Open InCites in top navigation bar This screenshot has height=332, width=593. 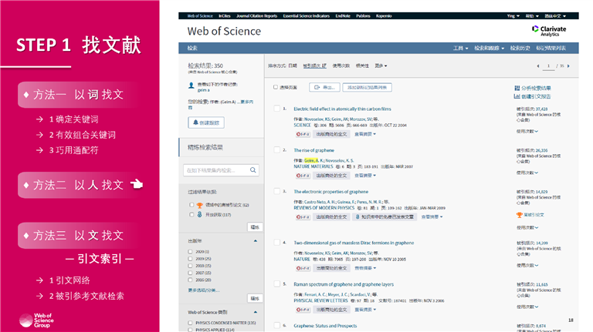(224, 16)
